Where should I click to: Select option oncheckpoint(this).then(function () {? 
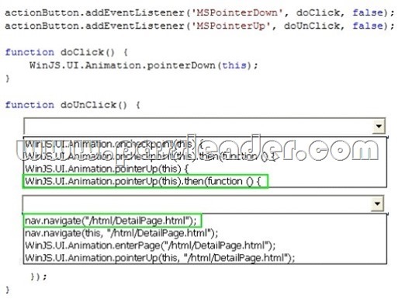(x=150, y=156)
